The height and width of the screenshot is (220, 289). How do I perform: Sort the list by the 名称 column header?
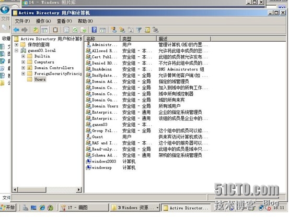[102, 39]
